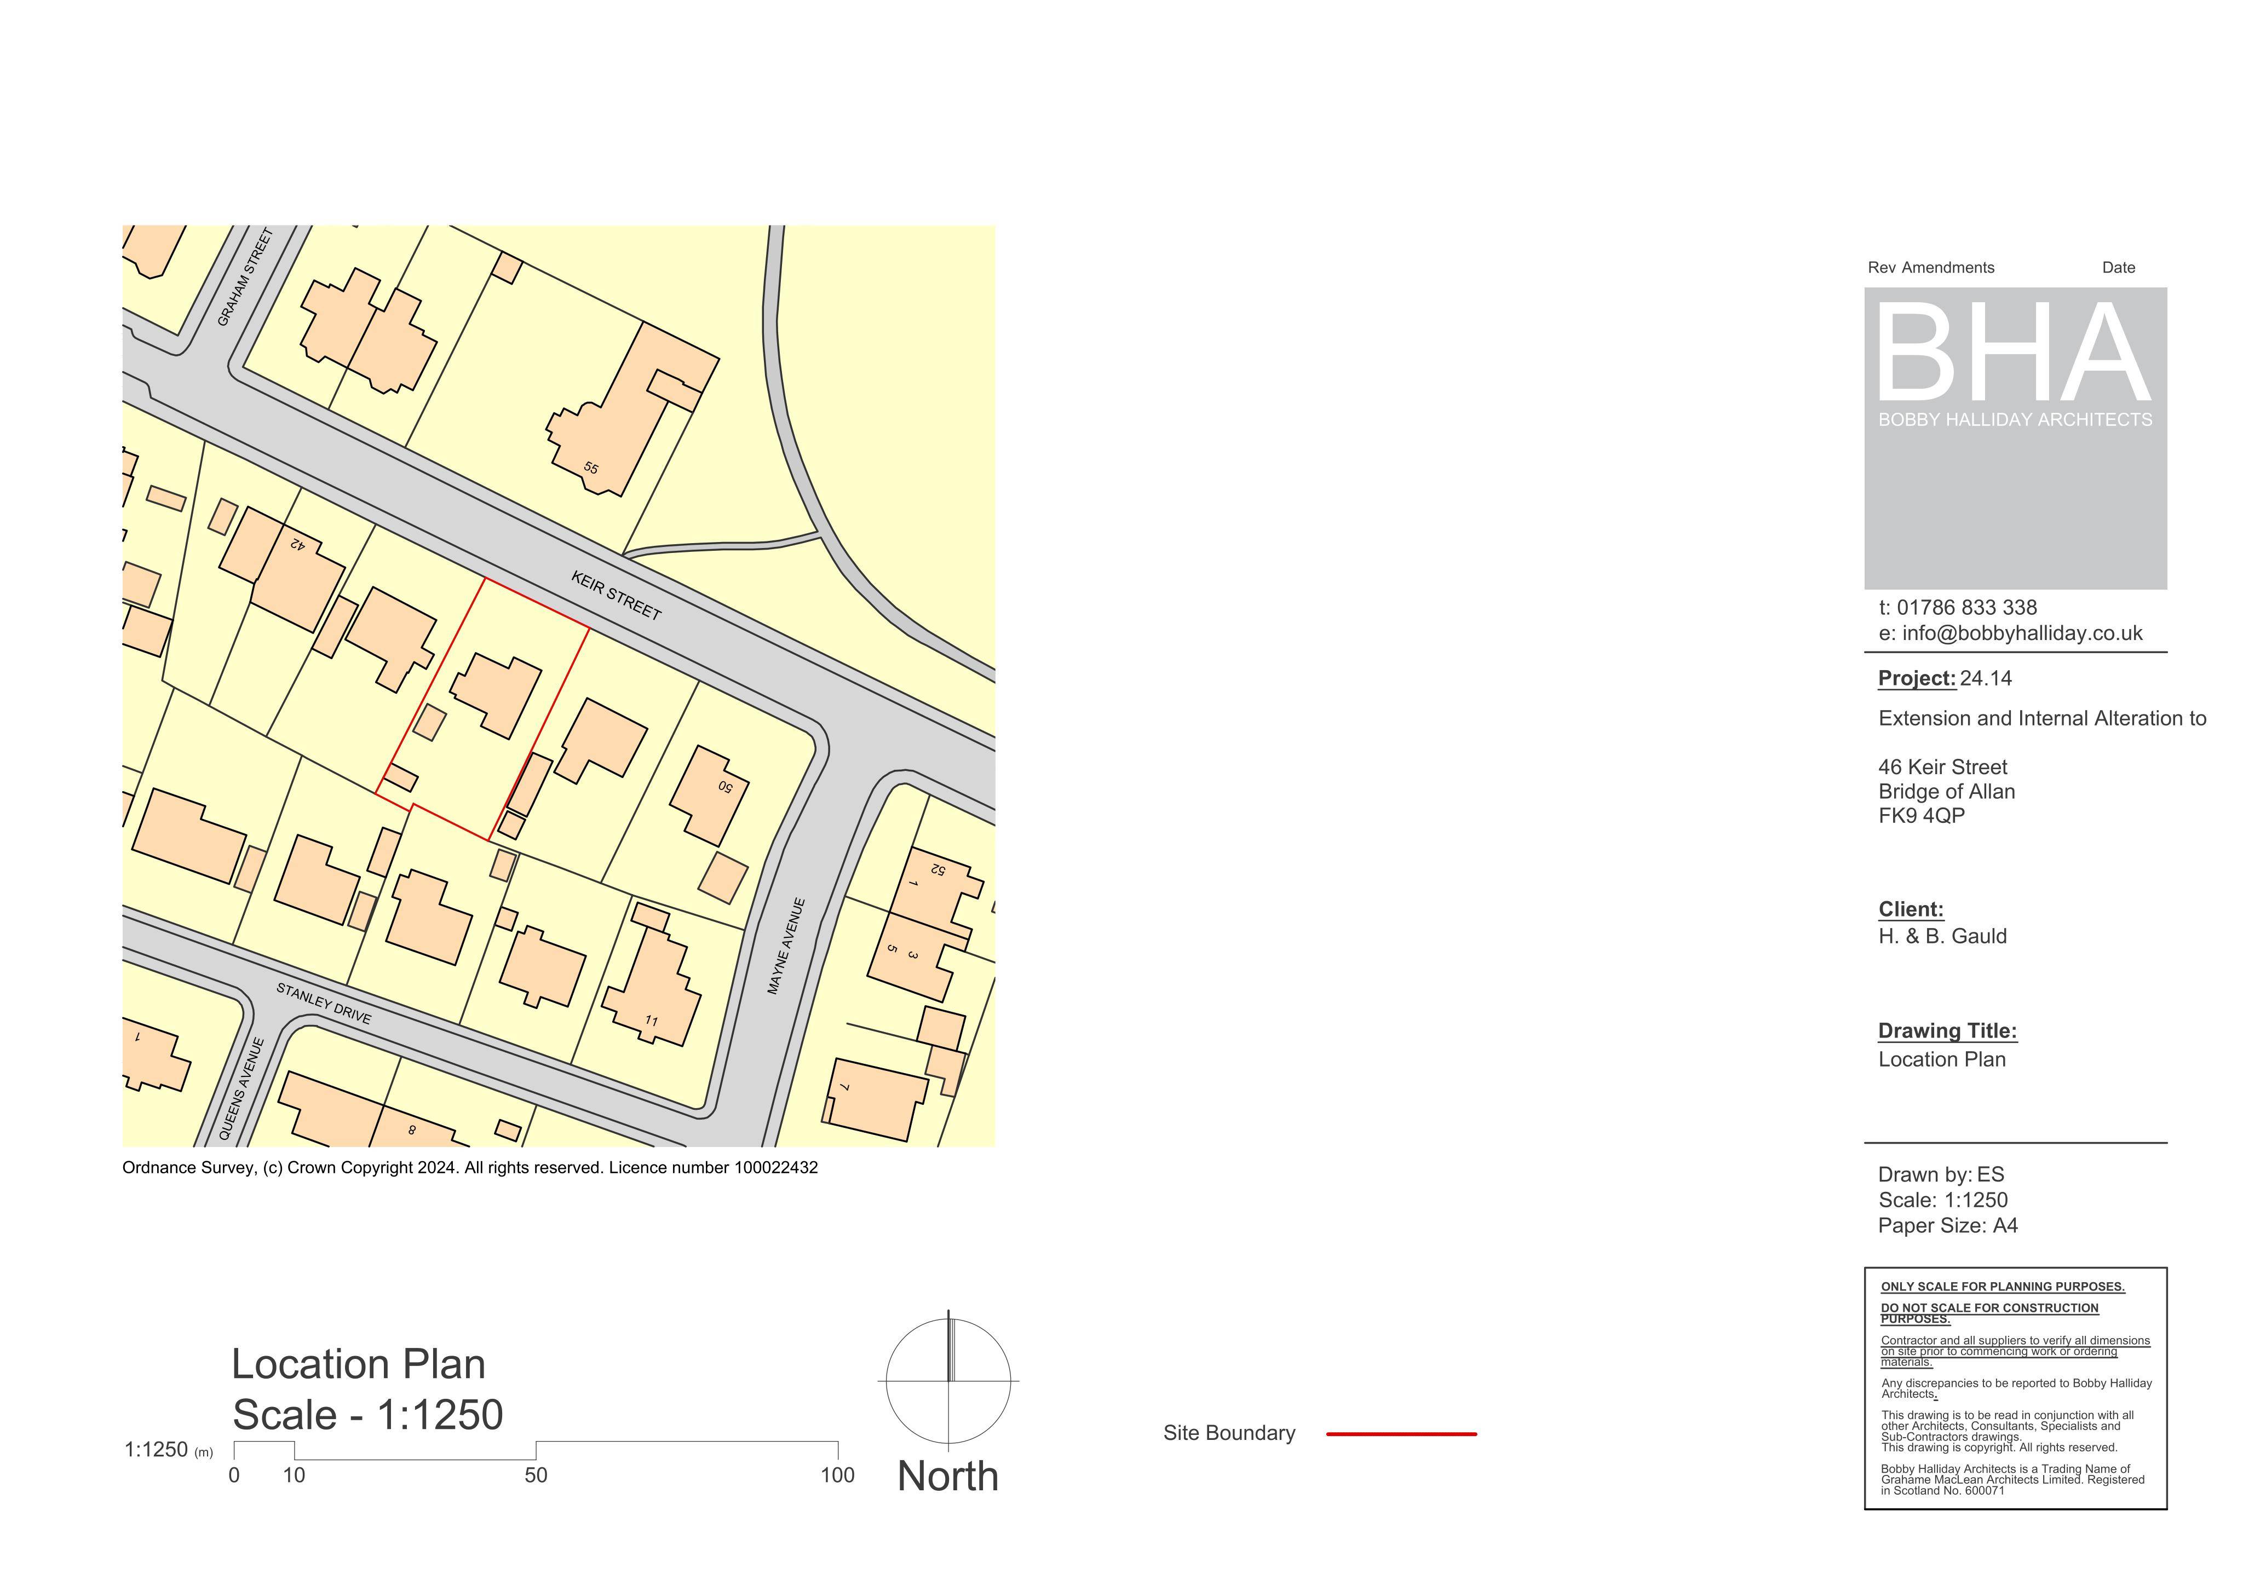
Task: Click house number 42 on the map
Action: click(x=297, y=544)
